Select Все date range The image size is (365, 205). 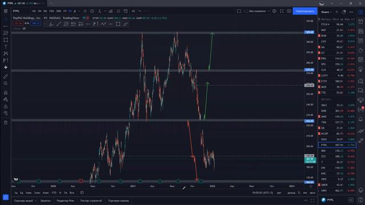click(72, 192)
